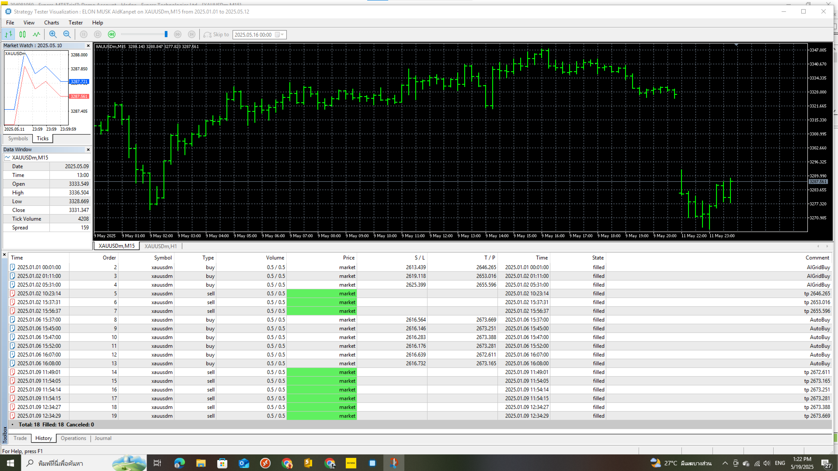Open the notification center icon
This screenshot has height=471, width=838.
click(826, 463)
